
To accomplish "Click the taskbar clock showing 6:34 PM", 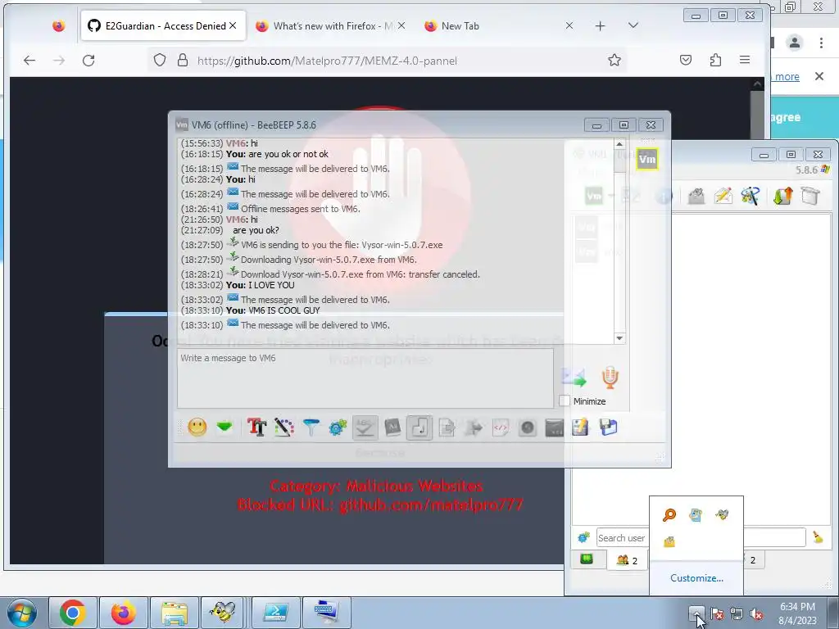I will 797,613.
